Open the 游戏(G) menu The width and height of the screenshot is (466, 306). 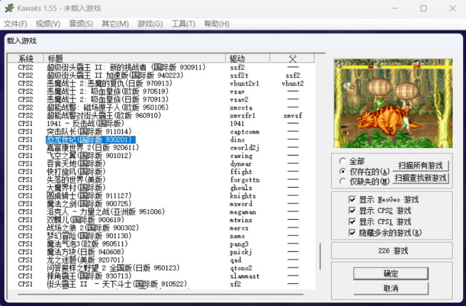(x=150, y=24)
